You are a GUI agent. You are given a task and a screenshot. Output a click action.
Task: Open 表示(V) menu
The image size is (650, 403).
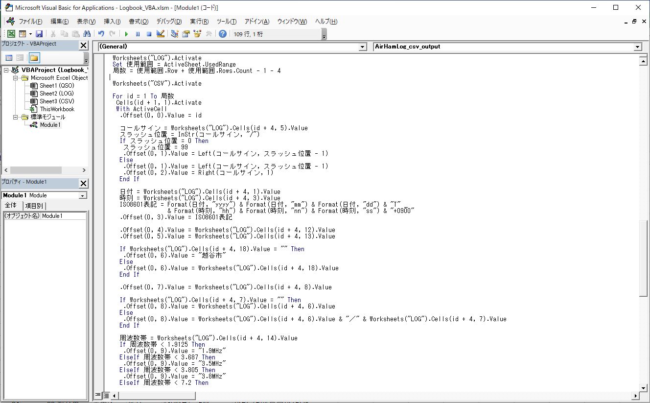[86, 22]
